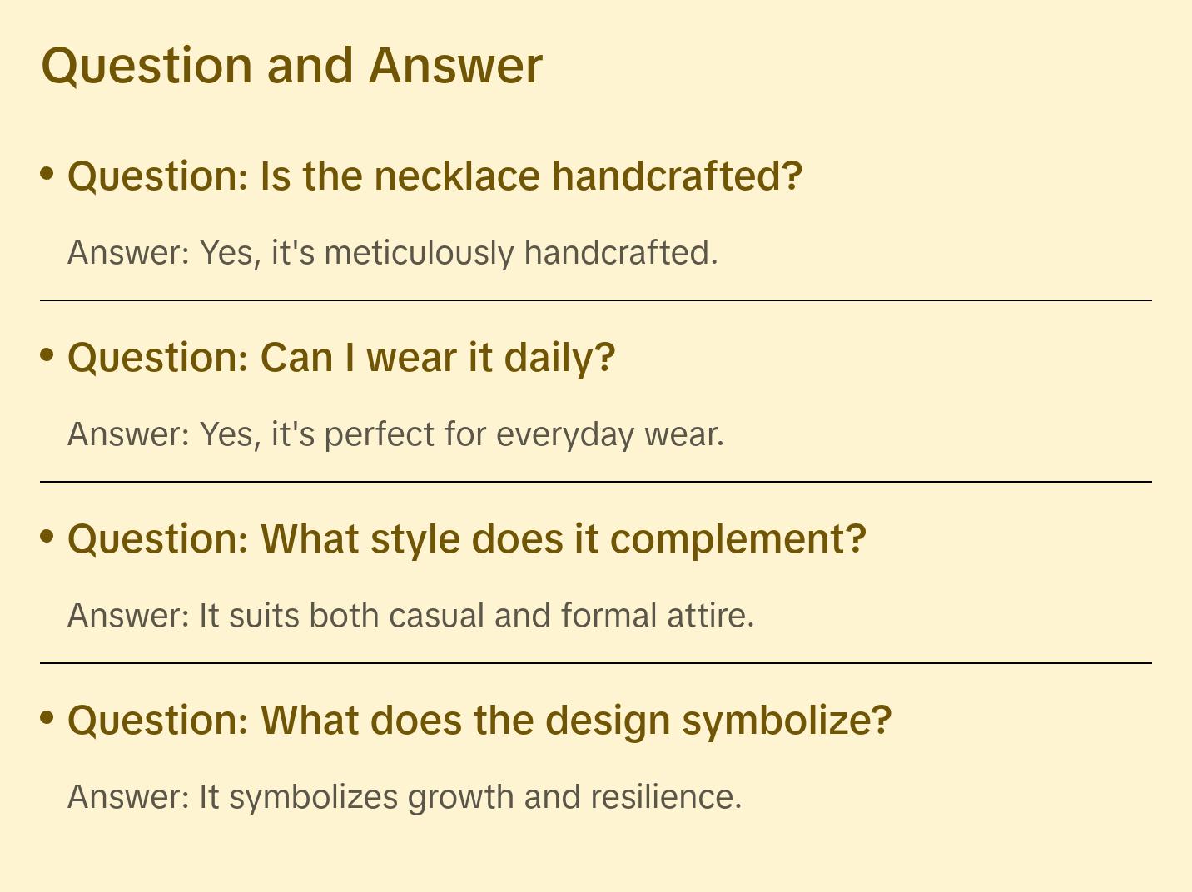Expand the "Can I wear it daily?" question

click(x=341, y=358)
